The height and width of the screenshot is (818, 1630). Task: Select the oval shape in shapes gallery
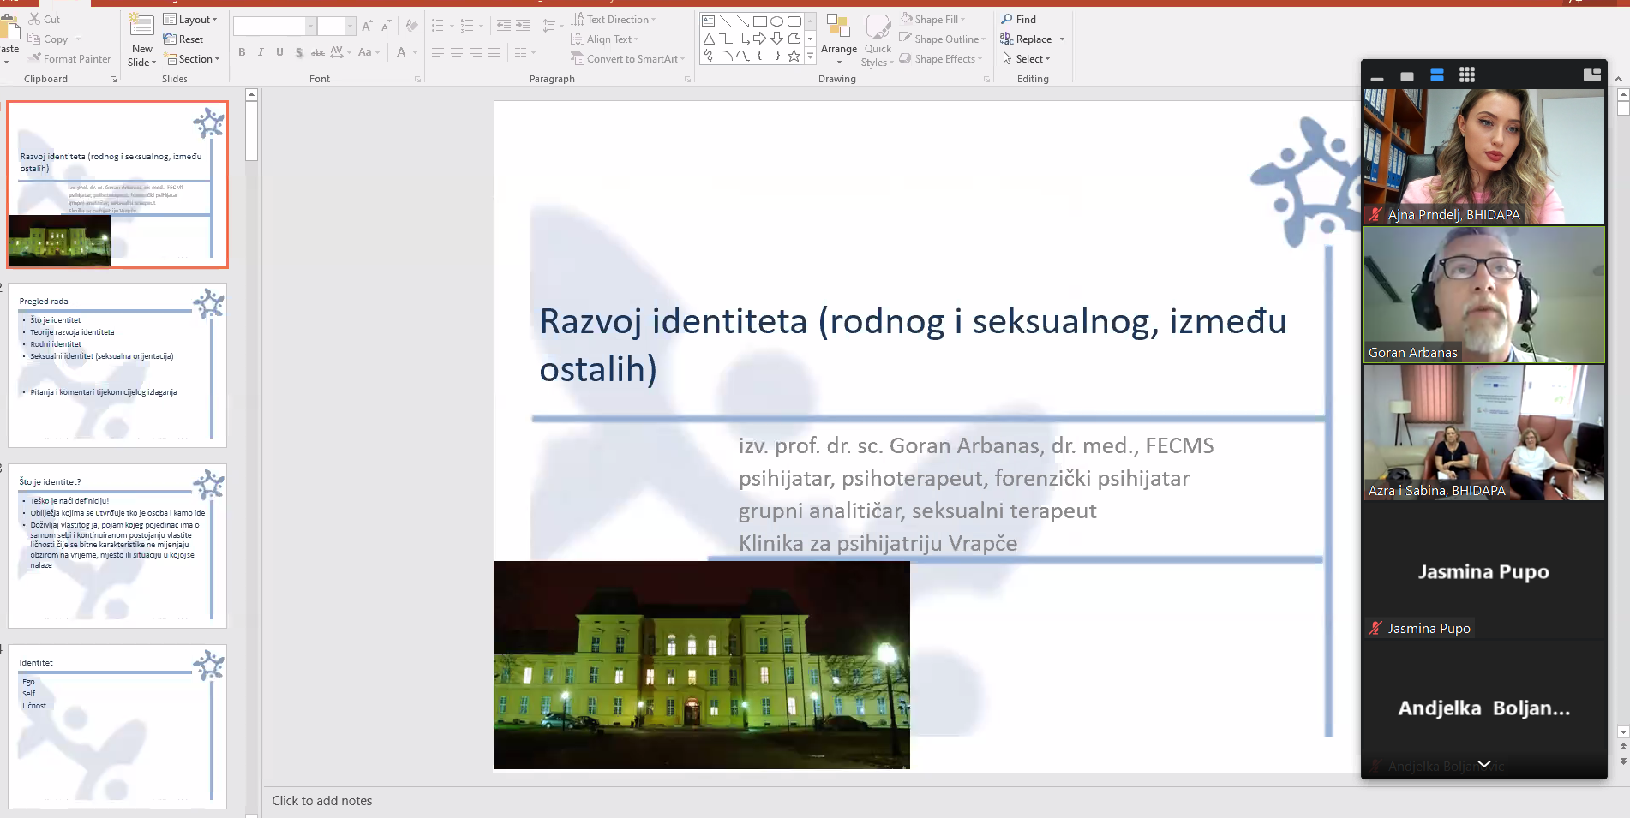click(776, 21)
